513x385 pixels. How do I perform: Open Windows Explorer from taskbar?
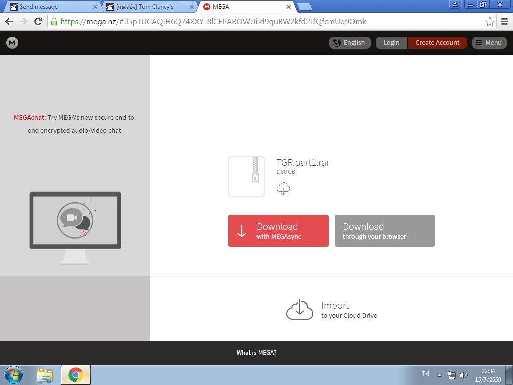[x=45, y=375]
